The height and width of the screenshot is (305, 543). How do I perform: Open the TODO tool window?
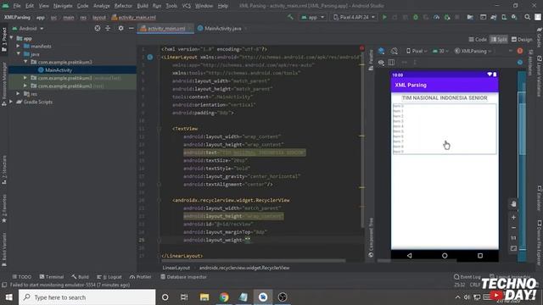click(x=21, y=277)
